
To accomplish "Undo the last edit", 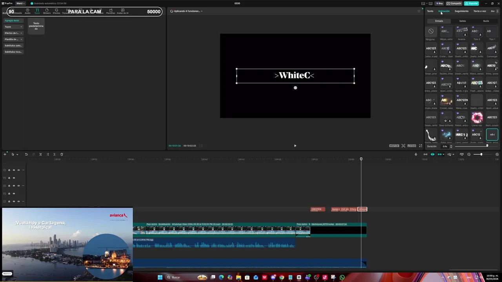I will coord(26,154).
